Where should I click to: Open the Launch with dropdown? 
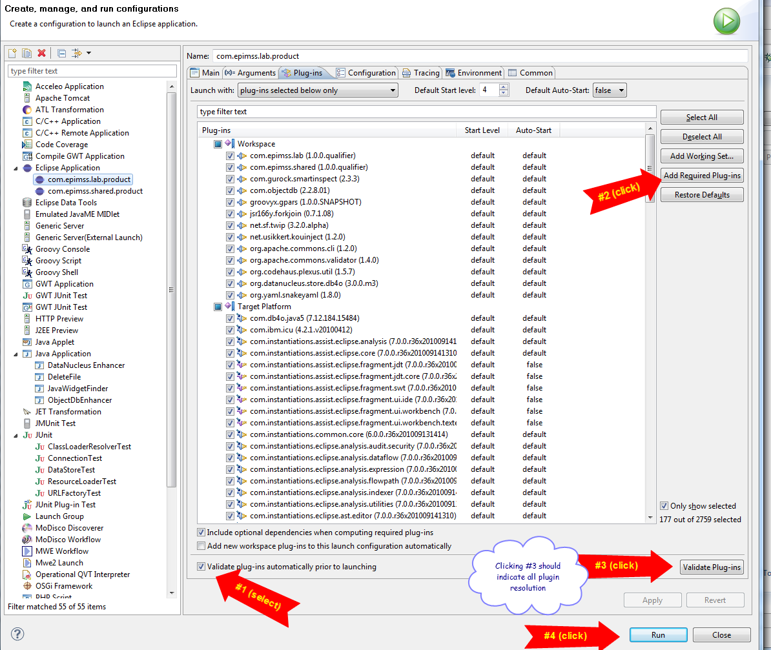click(318, 90)
